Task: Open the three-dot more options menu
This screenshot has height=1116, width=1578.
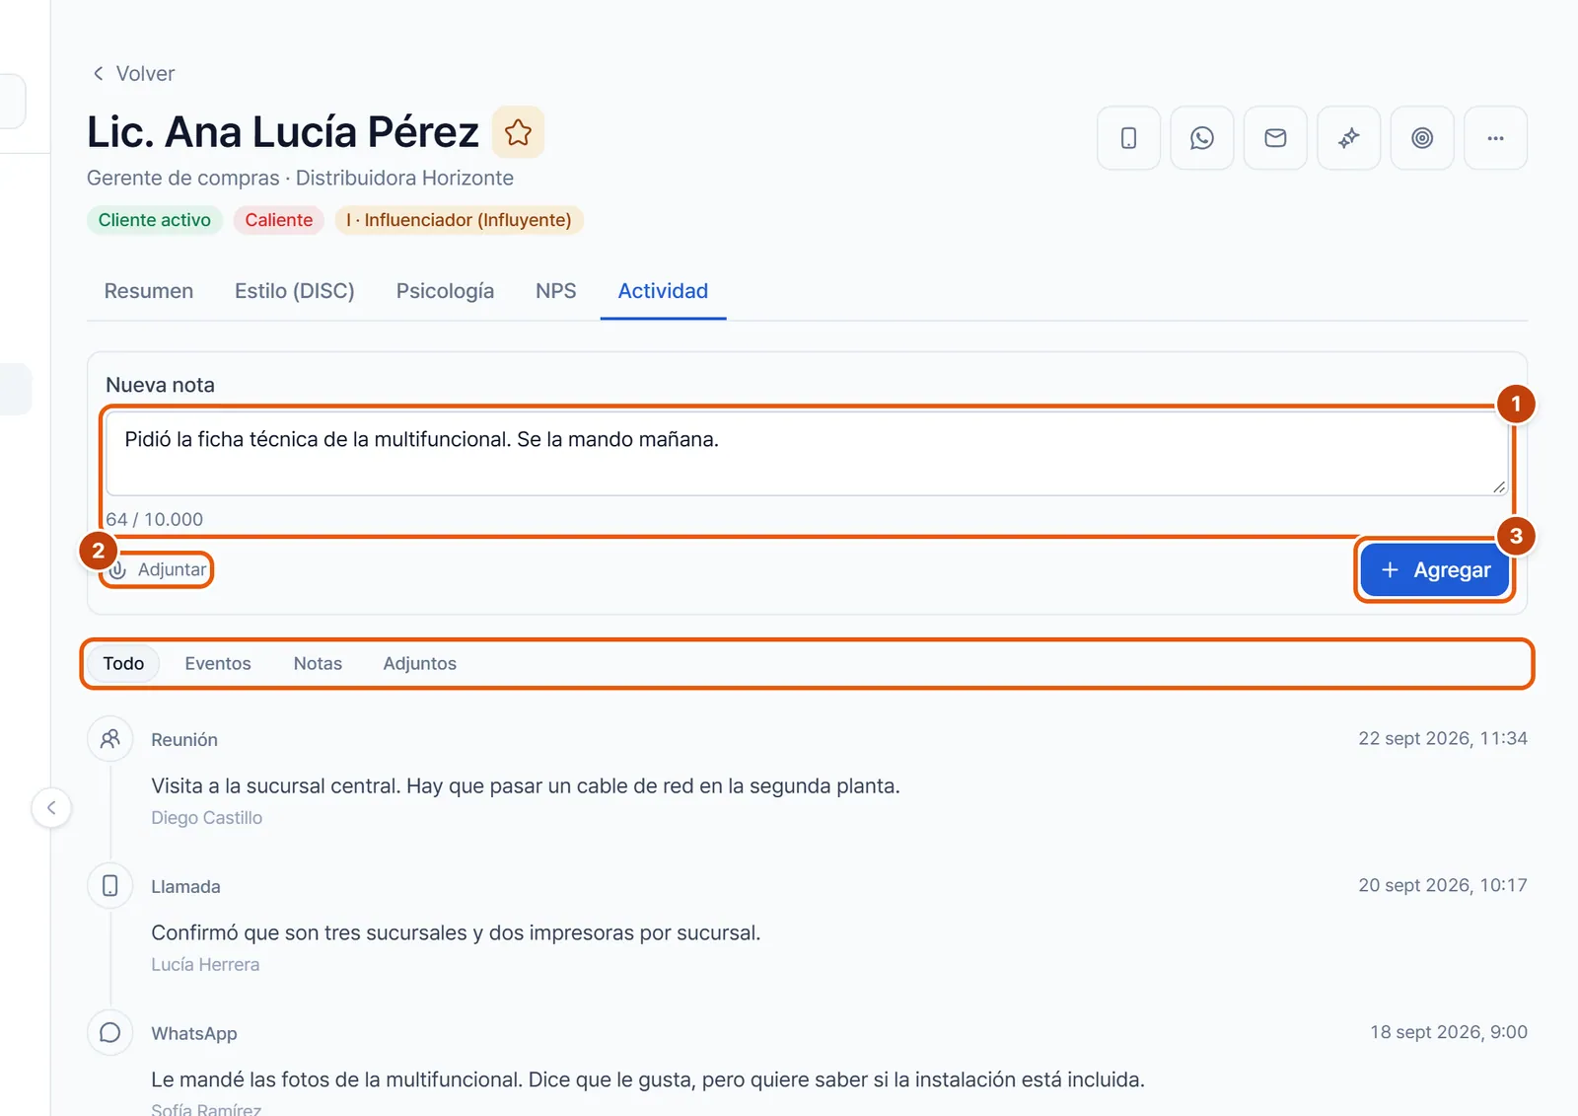Action: [x=1495, y=138]
